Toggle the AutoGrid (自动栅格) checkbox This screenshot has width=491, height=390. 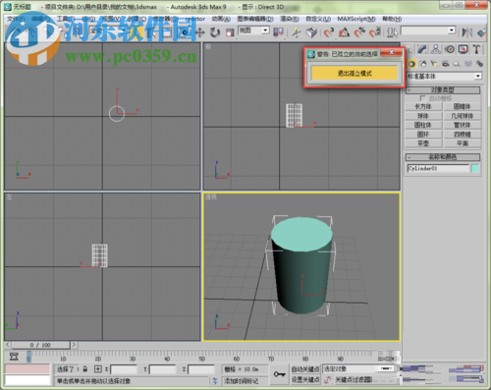pos(422,98)
